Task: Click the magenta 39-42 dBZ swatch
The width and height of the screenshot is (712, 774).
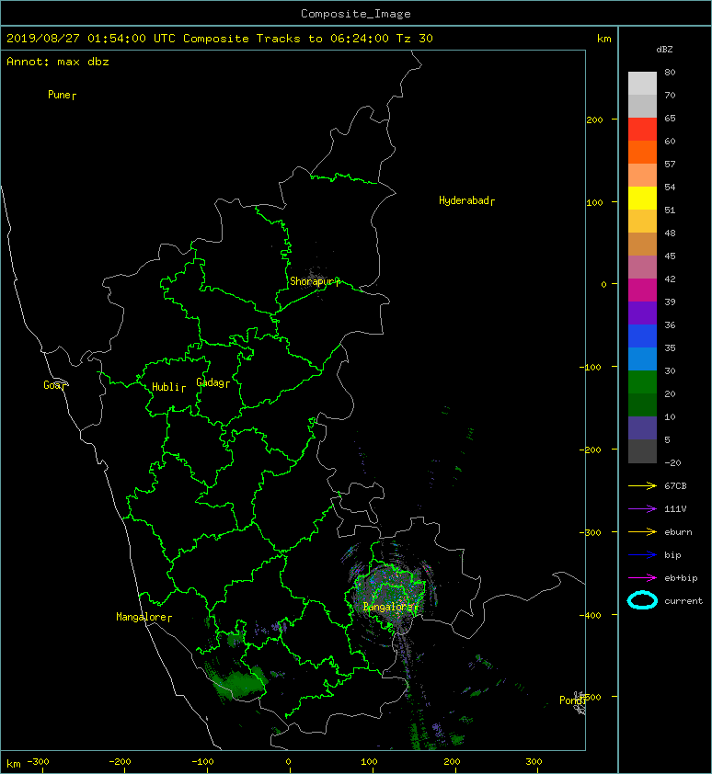Action: point(642,290)
